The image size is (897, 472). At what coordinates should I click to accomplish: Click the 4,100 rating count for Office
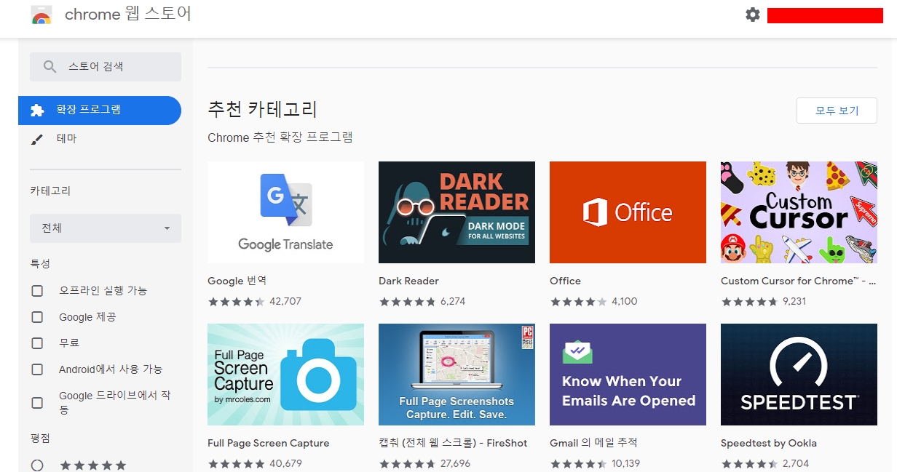click(x=625, y=301)
